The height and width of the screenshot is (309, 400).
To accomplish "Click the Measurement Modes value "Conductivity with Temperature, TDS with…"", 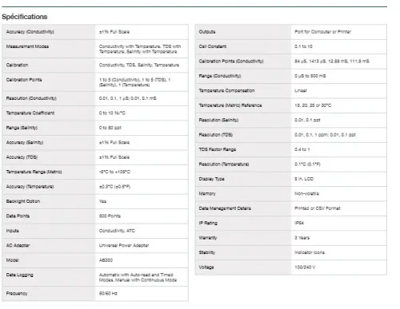I will [x=140, y=49].
